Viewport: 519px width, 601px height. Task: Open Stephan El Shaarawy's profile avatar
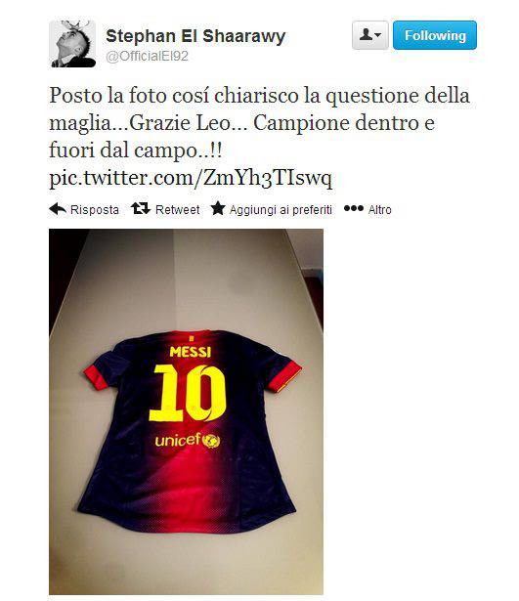tap(72, 44)
